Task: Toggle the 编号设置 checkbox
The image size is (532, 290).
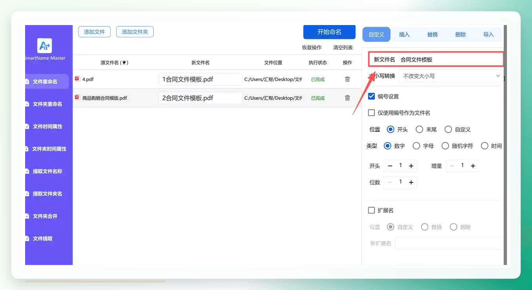Action: tap(372, 96)
